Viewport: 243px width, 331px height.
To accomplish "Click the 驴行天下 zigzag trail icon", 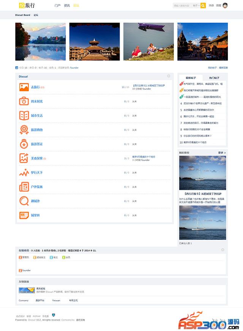I will [x=24, y=173].
